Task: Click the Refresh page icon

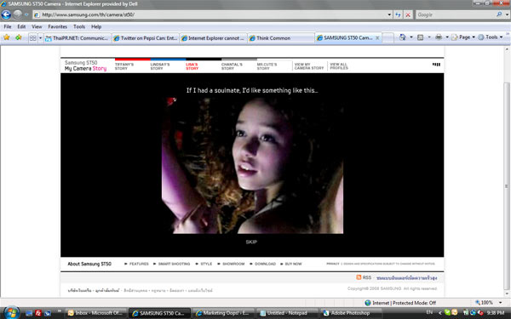Action: click(398, 14)
